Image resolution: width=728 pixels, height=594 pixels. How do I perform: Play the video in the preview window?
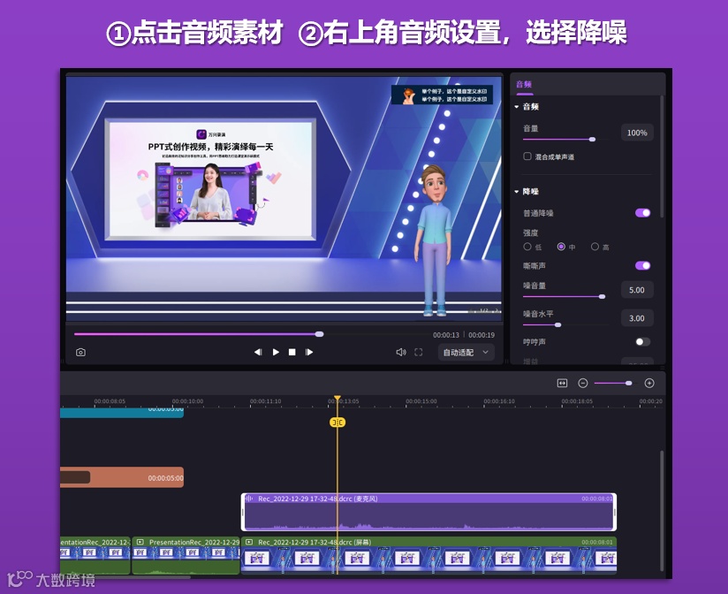click(x=277, y=351)
